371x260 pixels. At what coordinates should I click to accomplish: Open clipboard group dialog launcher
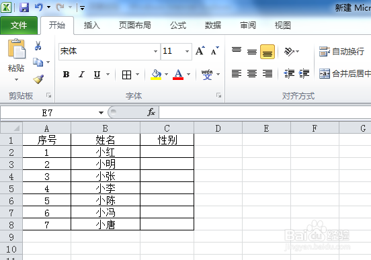[x=49, y=95]
